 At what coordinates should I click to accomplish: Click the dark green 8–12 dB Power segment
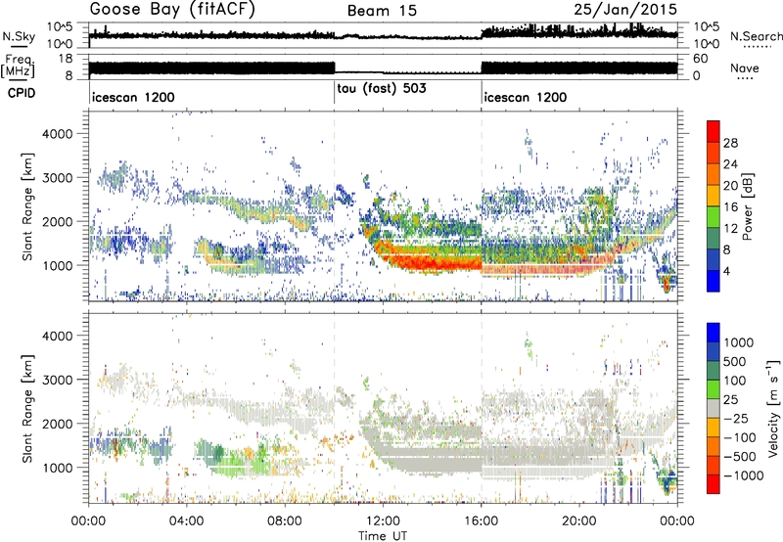(x=714, y=239)
